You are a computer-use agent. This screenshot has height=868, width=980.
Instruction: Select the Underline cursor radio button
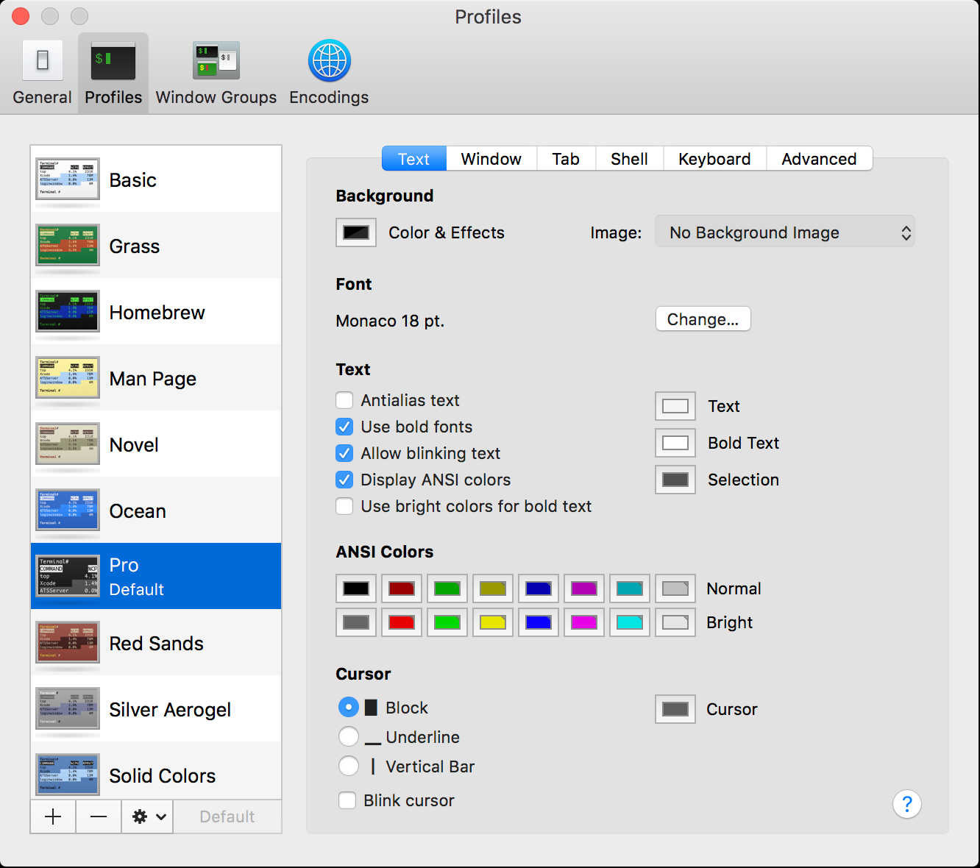point(349,737)
